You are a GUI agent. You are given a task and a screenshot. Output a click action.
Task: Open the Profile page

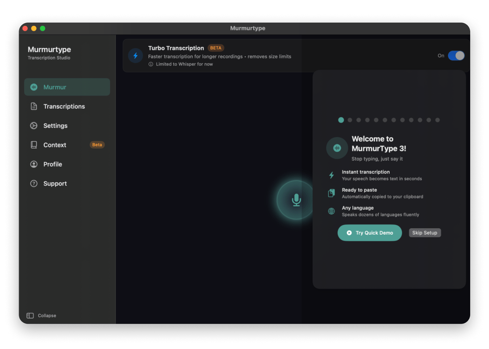point(67,164)
